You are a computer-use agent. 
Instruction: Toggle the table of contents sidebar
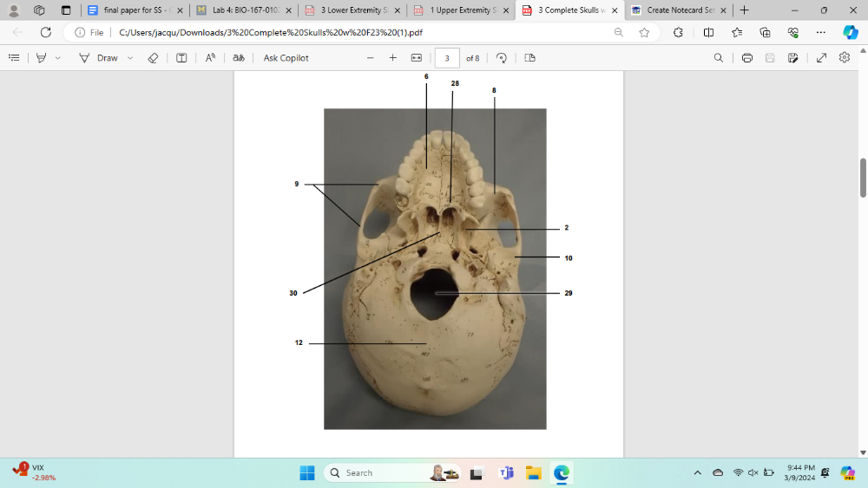(14, 58)
